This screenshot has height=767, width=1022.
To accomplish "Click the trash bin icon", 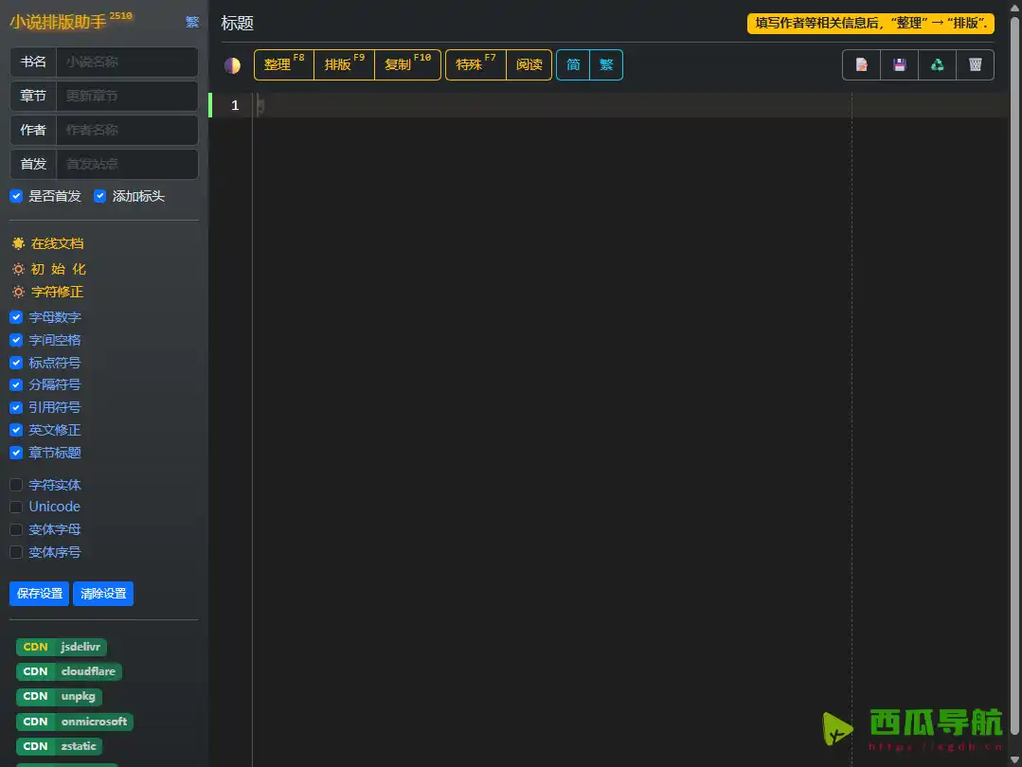I will click(975, 65).
